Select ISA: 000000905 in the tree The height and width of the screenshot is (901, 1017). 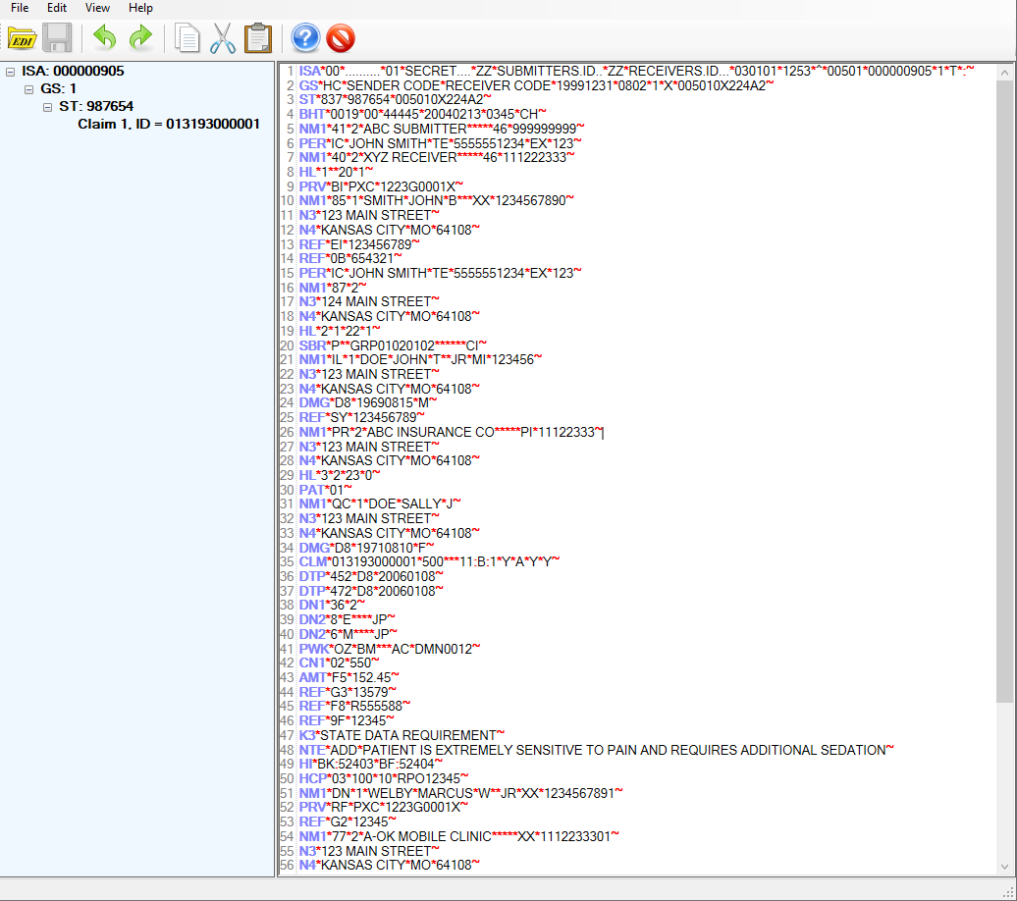(73, 72)
